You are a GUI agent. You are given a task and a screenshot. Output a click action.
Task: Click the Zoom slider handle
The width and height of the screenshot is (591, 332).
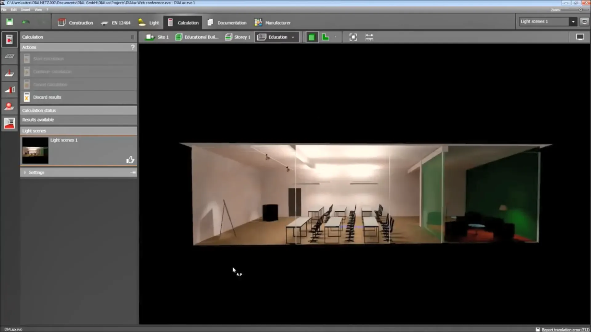pos(581,10)
